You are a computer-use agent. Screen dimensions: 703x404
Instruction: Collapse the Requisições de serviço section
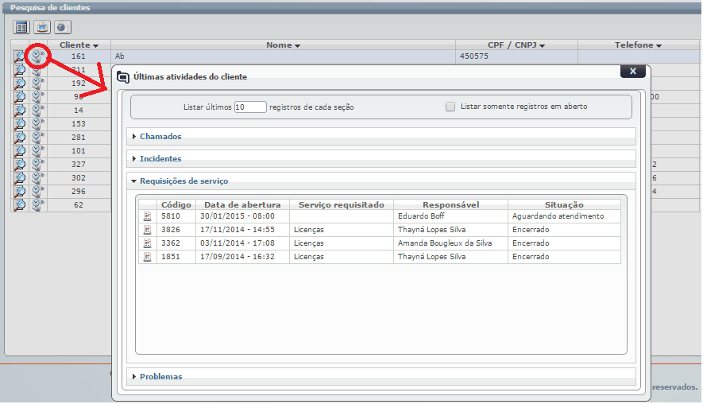tap(183, 181)
